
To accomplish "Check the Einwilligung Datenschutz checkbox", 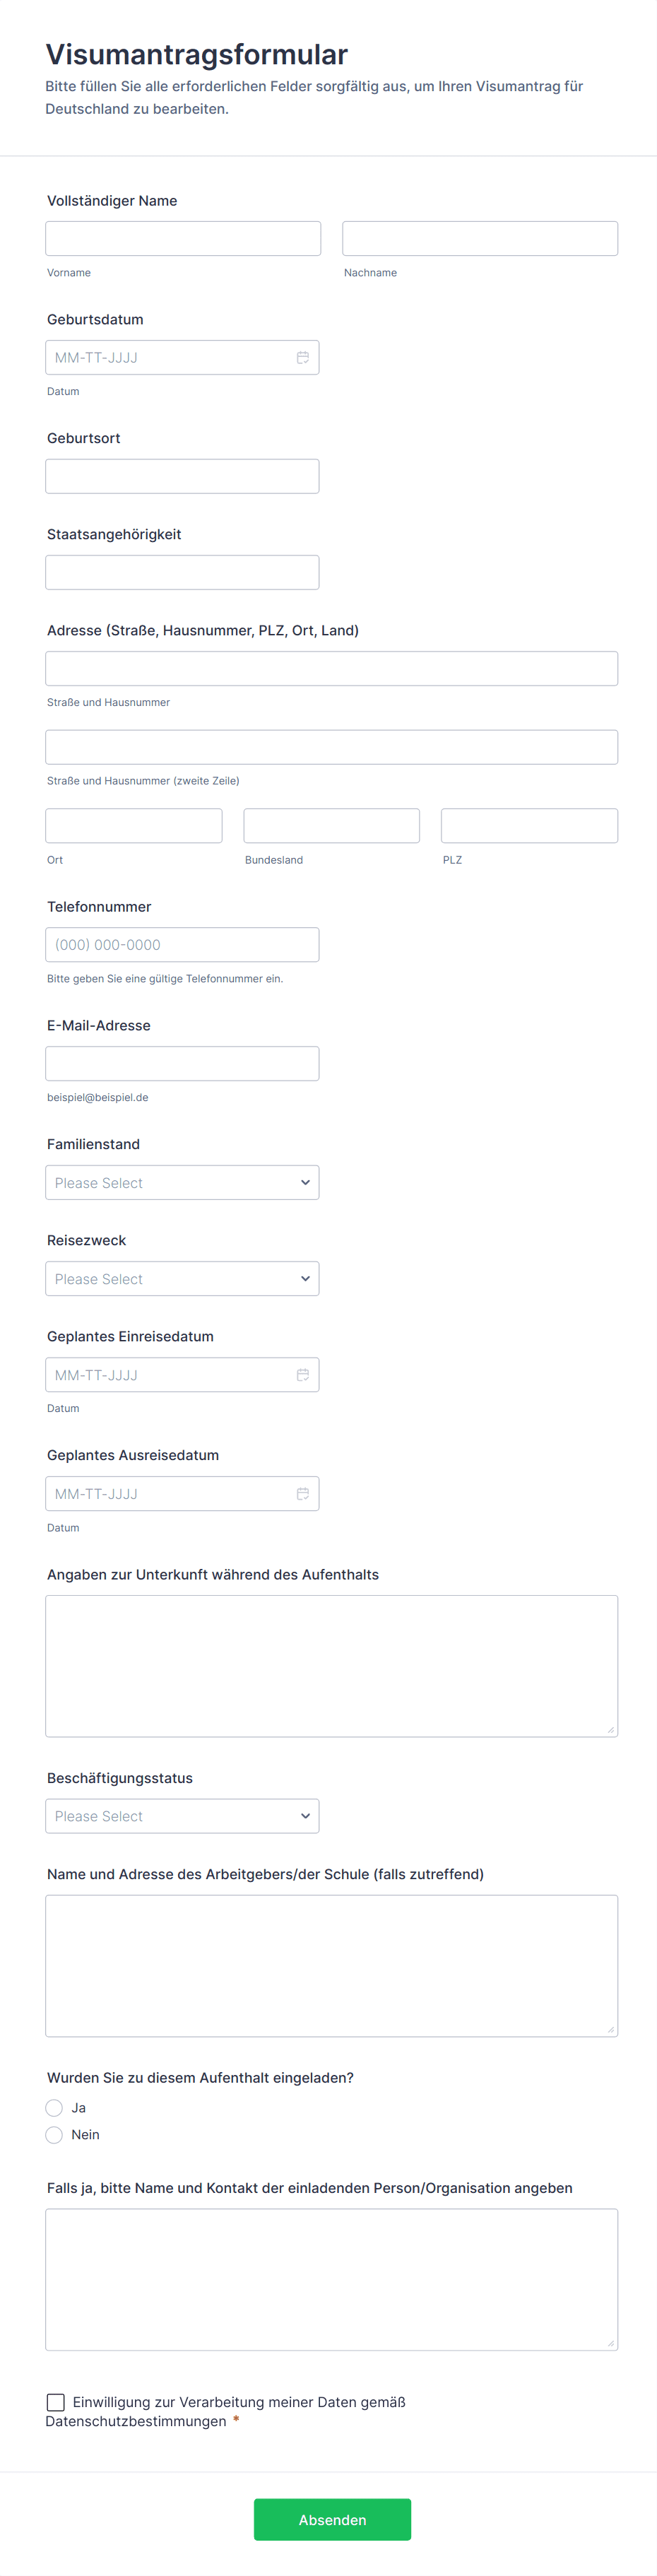I will [56, 2402].
